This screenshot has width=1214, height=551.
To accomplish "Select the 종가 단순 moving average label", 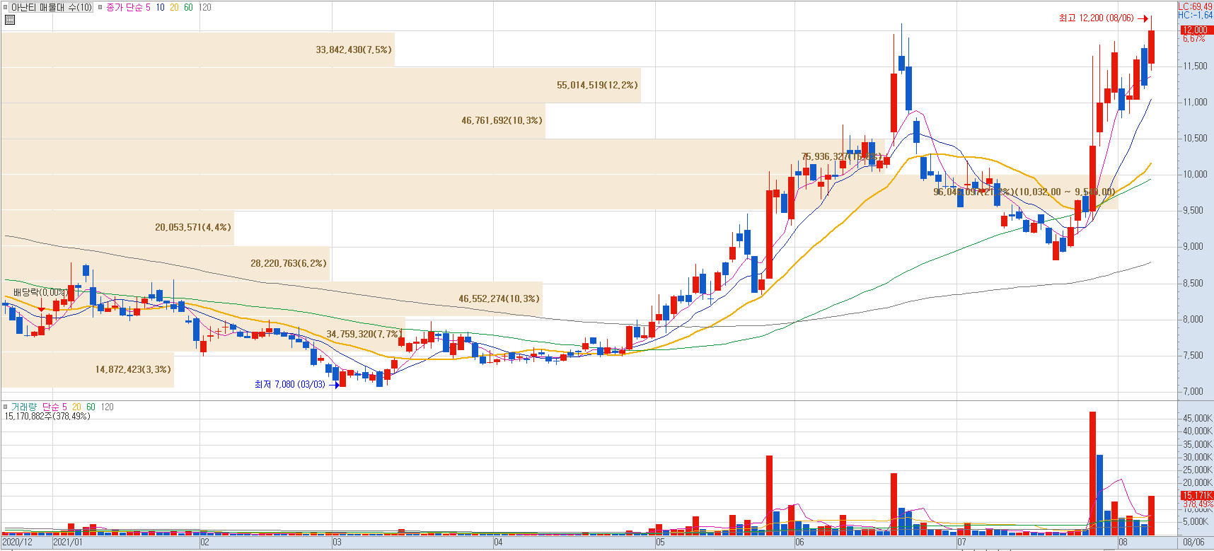I will click(x=124, y=8).
